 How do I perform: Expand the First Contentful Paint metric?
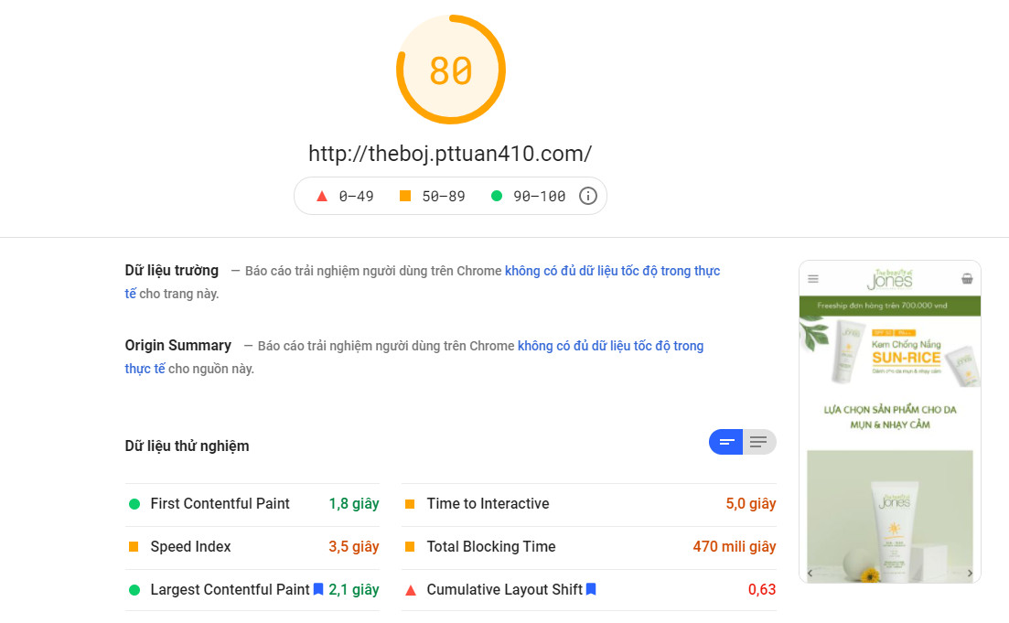coord(220,504)
